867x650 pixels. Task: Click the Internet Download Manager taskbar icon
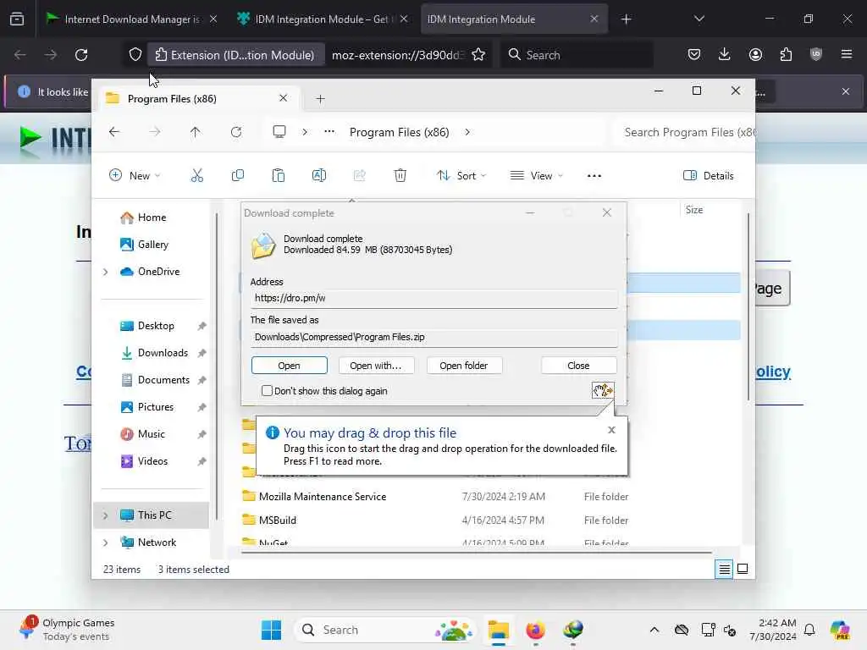tap(573, 630)
